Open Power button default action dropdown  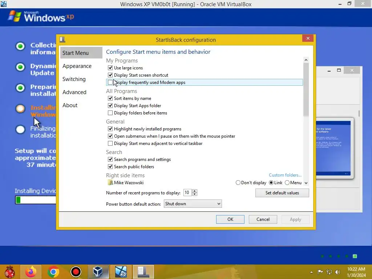click(x=193, y=203)
